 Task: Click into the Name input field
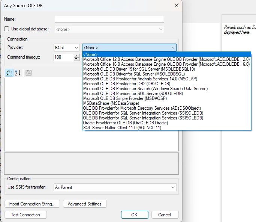[x=109, y=19]
